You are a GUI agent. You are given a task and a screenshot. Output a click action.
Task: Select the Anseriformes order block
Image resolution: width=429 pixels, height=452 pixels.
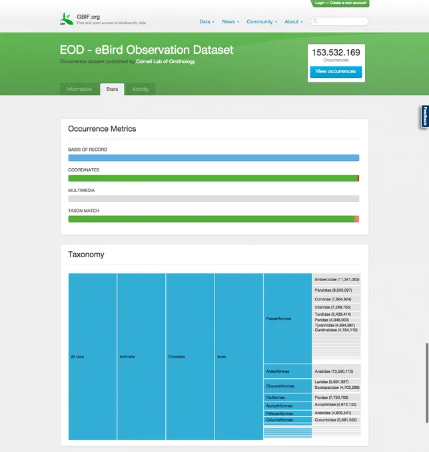pyautogui.click(x=288, y=372)
